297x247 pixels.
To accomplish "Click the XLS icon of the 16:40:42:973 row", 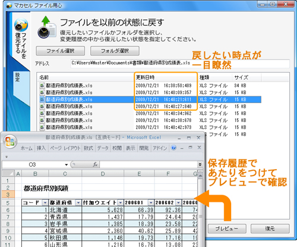I will click(x=42, y=127).
